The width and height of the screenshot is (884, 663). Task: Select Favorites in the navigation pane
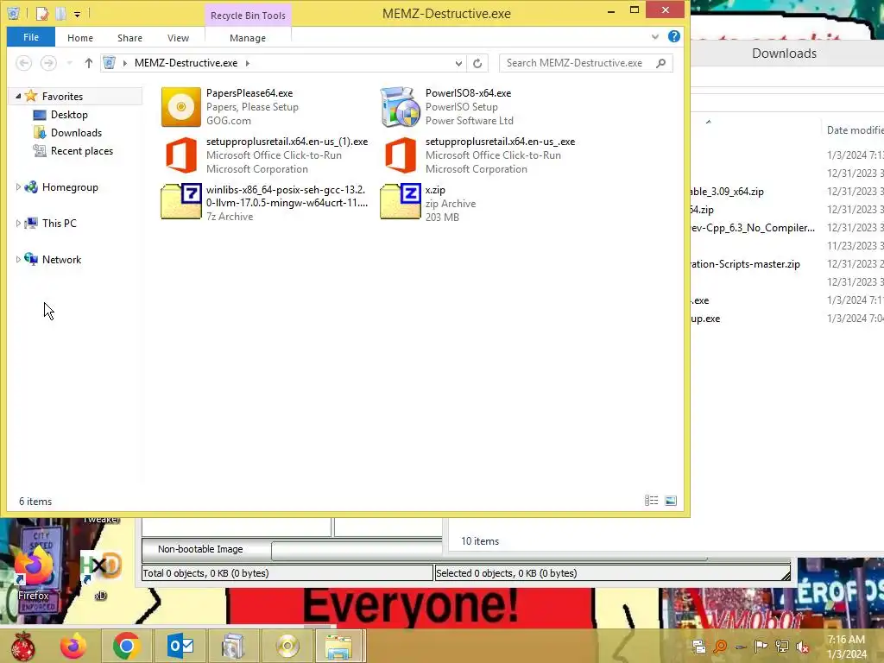(x=62, y=97)
